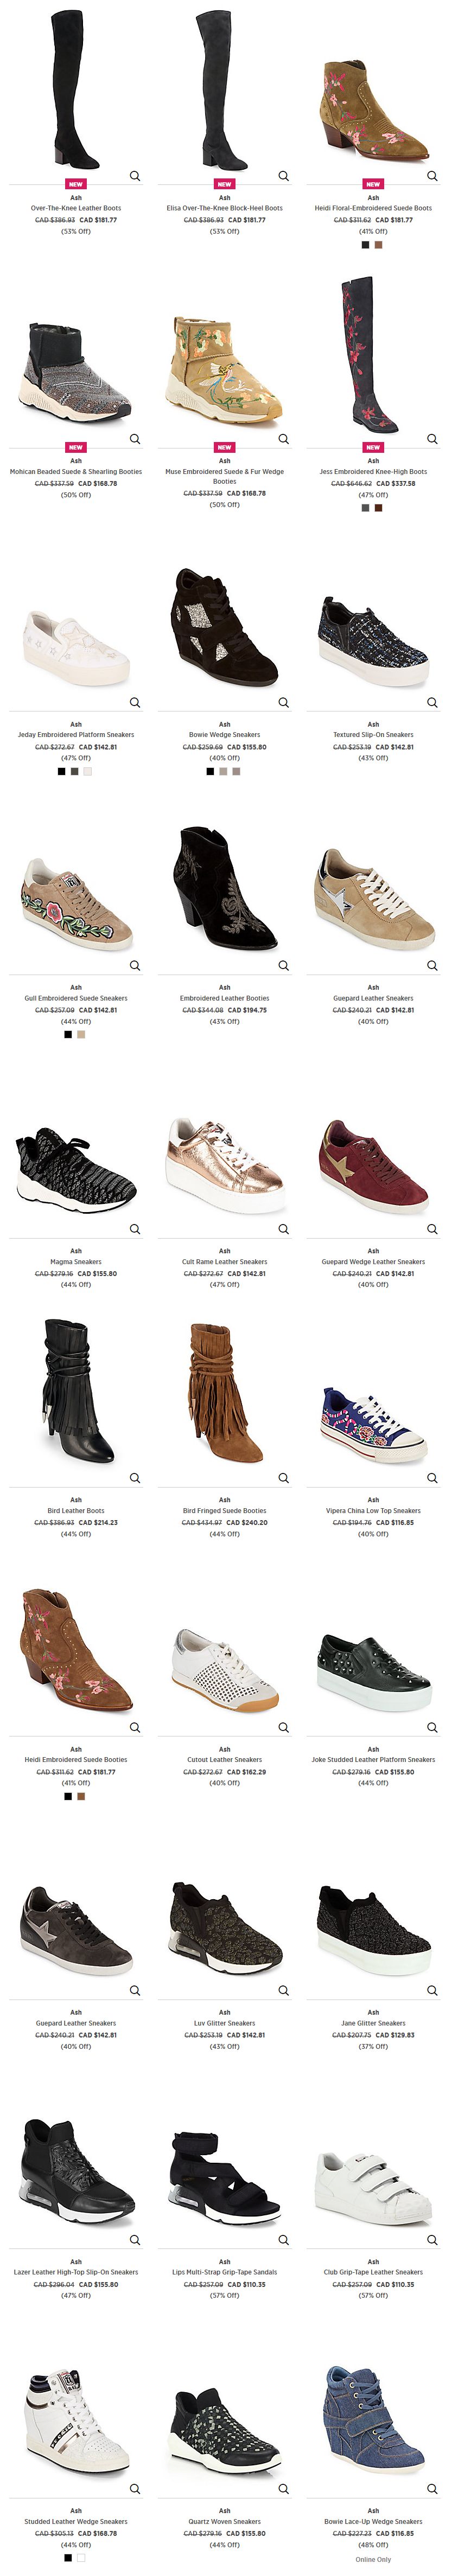The image size is (458, 2576).
Task: Click magnifier icon on Bowie Wedge Sneakers
Action: pos(283,702)
